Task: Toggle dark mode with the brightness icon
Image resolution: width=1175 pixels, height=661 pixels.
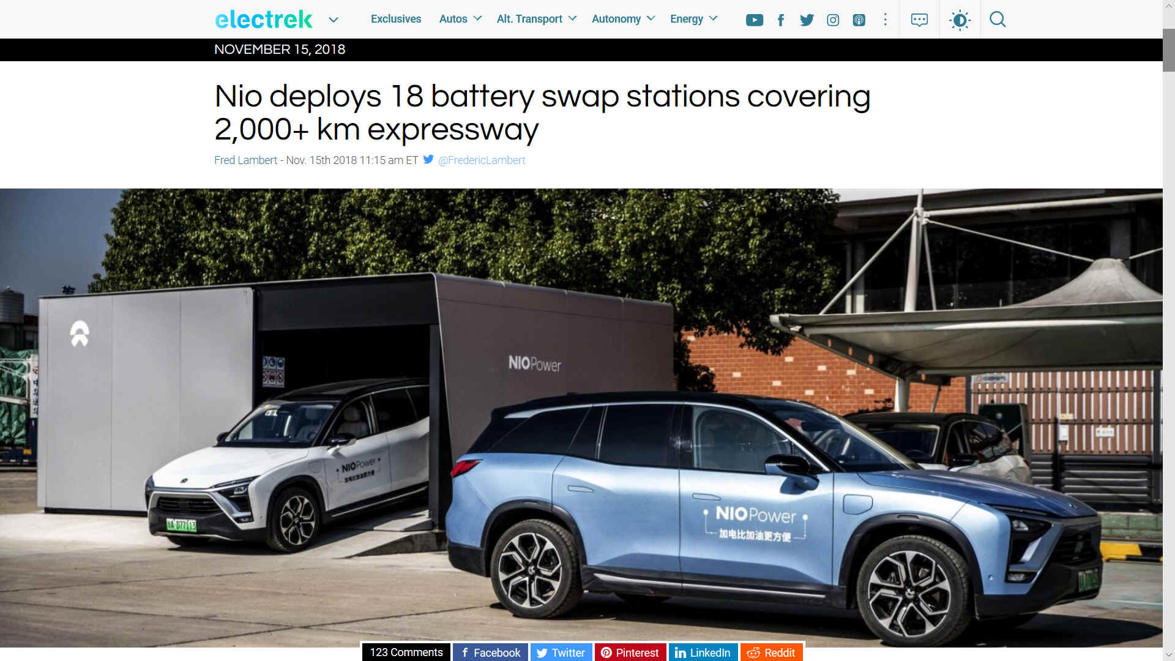Action: coord(960,20)
